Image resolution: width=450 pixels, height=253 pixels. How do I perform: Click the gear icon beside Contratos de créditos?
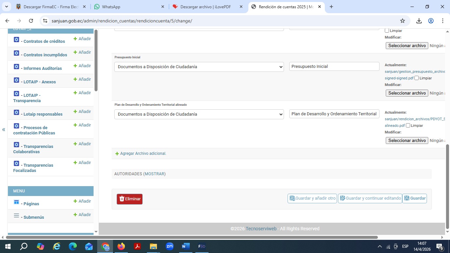(x=16, y=40)
